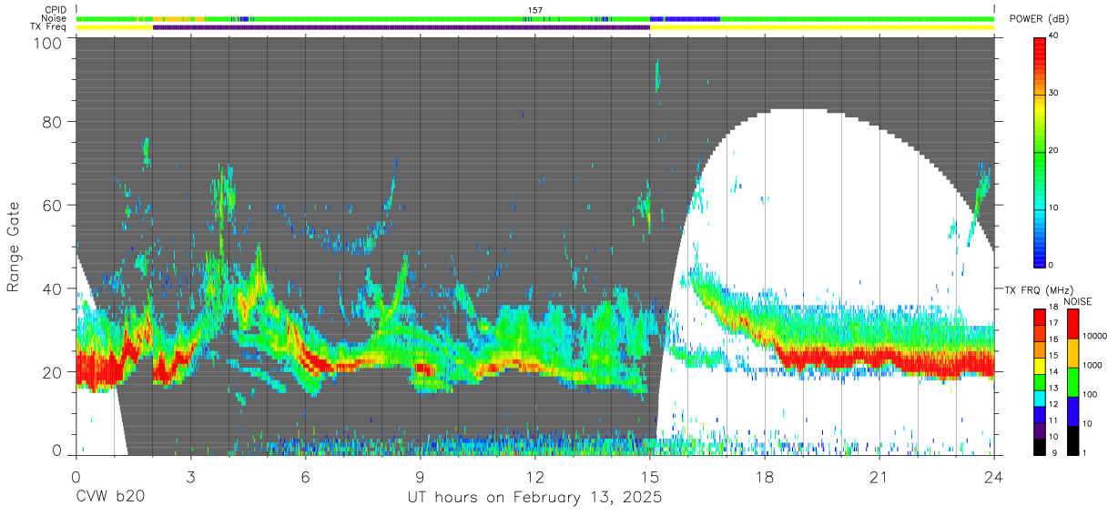Screen dimensions: 1118x516
Task: Click the CVW b20 label
Action: [x=109, y=498]
